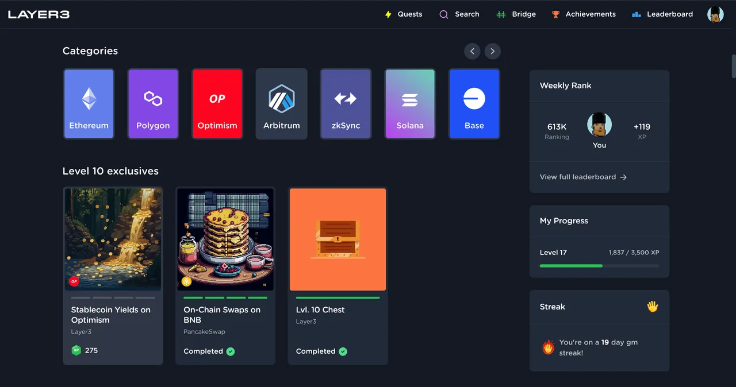This screenshot has width=736, height=387.
Task: Click the Solana striped logo
Action: pos(410,99)
